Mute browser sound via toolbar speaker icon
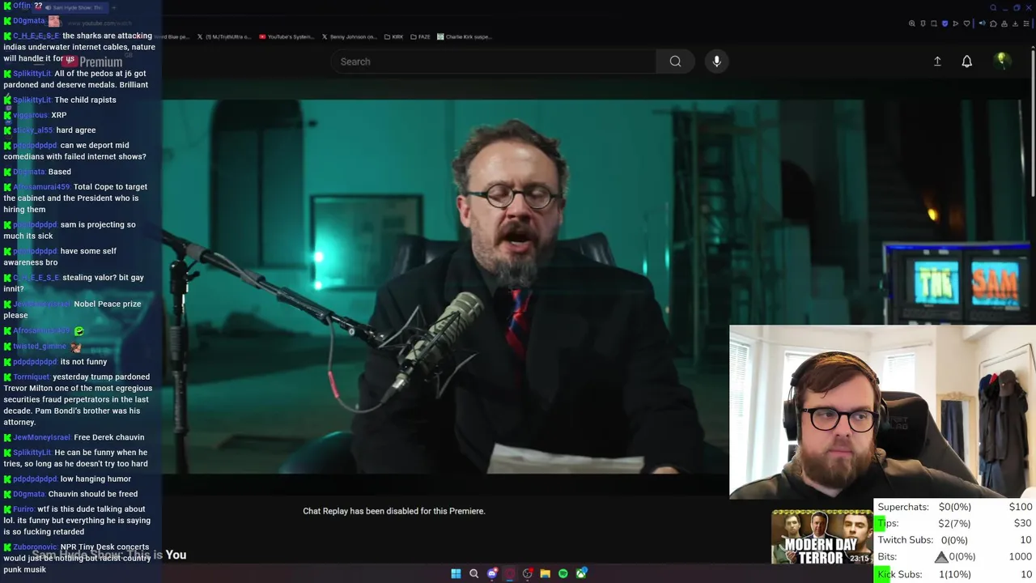This screenshot has width=1036, height=583. (982, 23)
